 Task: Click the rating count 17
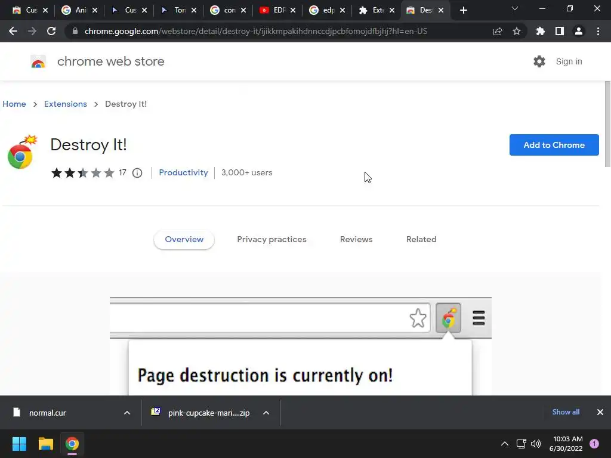[122, 172]
